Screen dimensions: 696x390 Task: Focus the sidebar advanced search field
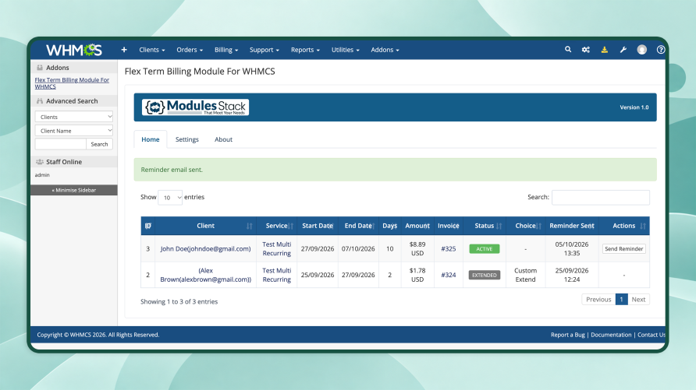point(60,144)
